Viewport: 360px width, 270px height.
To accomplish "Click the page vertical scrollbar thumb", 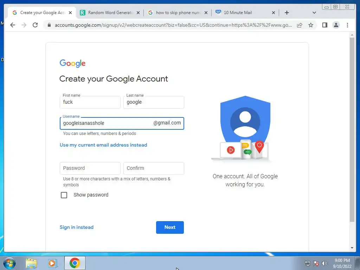I will (x=352, y=130).
